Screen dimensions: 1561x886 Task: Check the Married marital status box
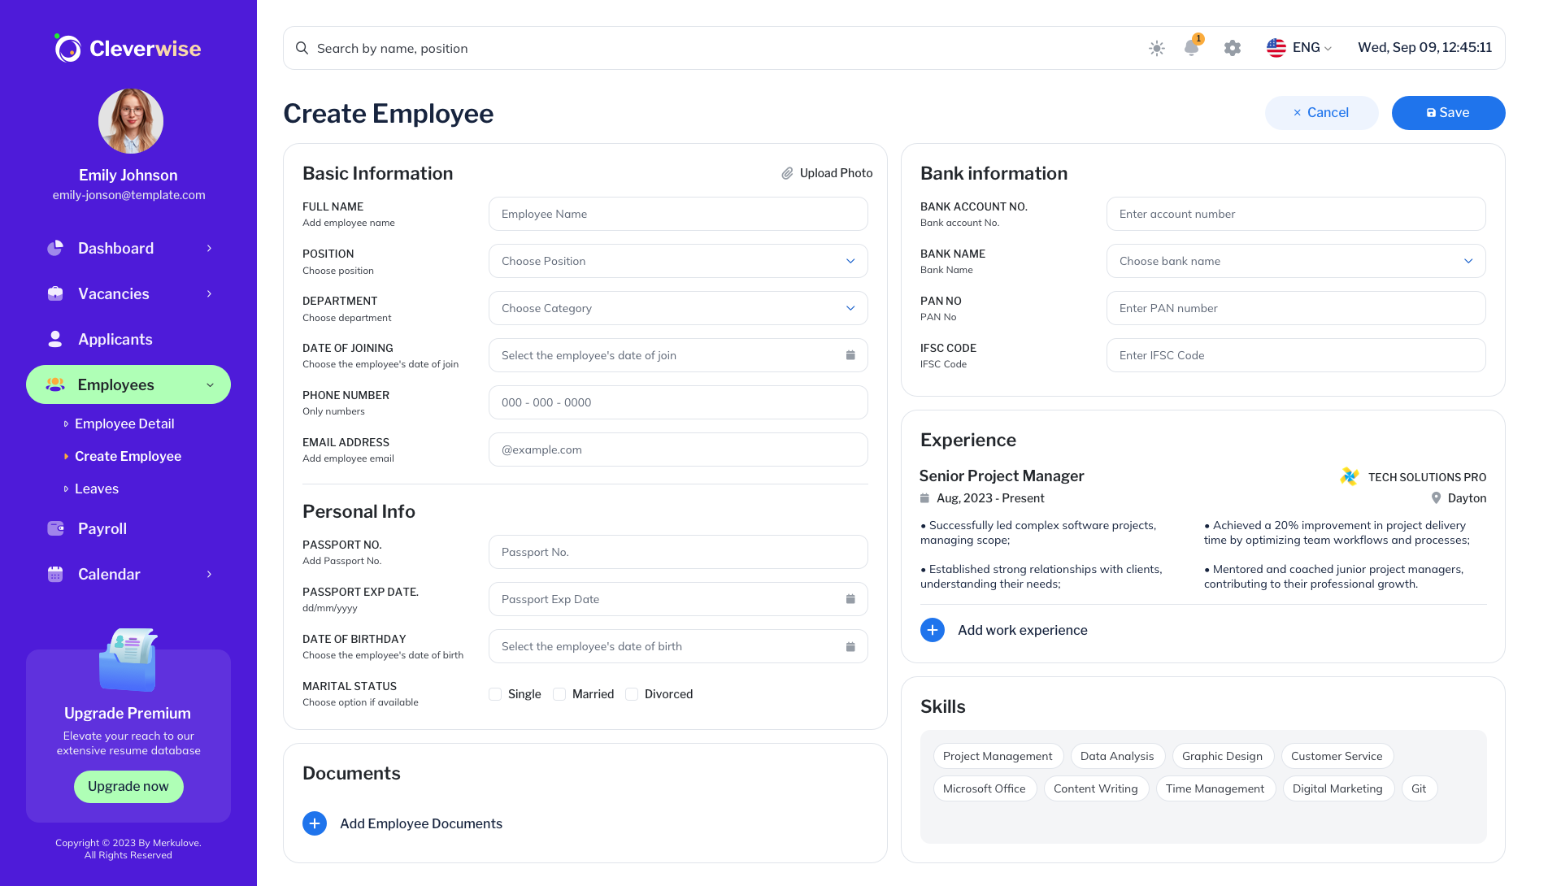559,693
